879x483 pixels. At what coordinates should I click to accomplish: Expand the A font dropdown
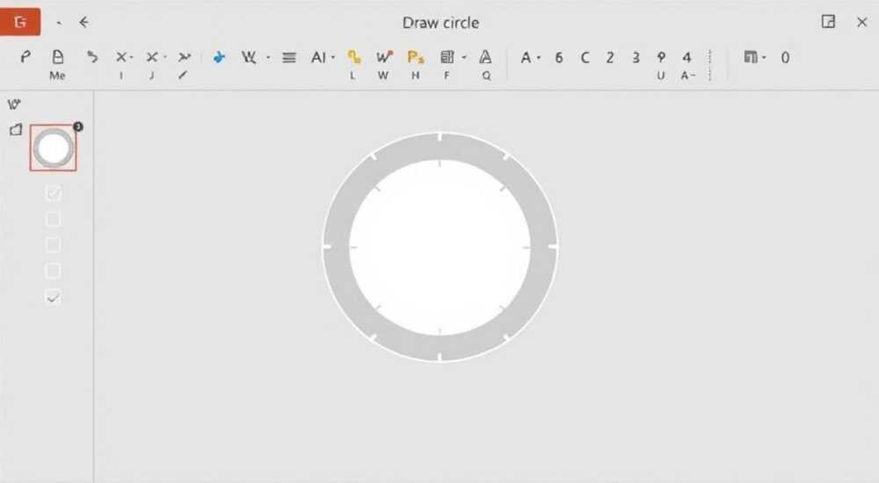point(539,58)
